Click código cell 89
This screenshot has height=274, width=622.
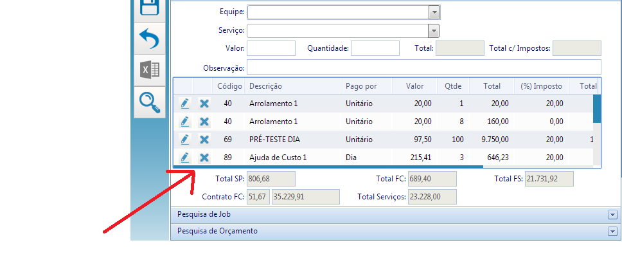pos(227,158)
